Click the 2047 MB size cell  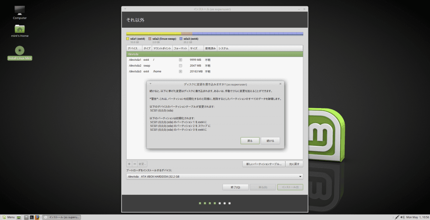(195, 66)
